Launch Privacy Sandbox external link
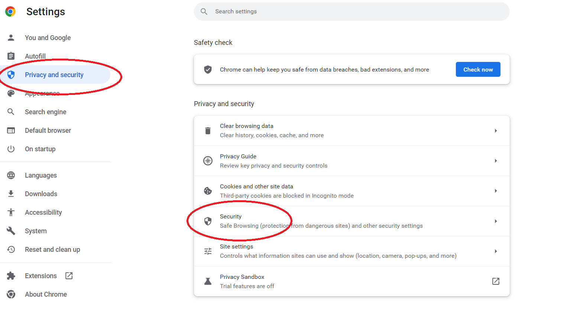 point(496,281)
